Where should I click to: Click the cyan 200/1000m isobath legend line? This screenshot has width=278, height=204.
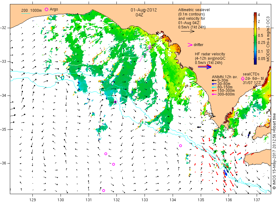26,13
